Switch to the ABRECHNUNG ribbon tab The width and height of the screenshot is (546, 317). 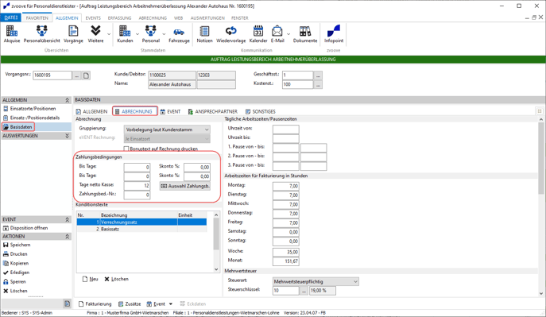tap(153, 18)
